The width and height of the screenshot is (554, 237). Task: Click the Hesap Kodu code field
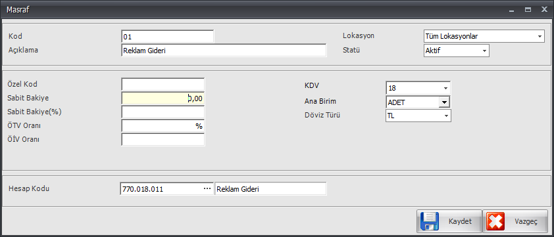(161, 188)
